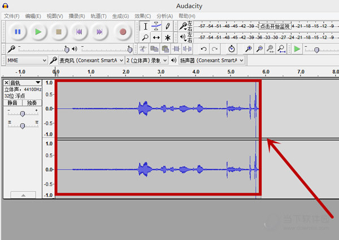Click the playback meter speaker icon

click(183, 38)
